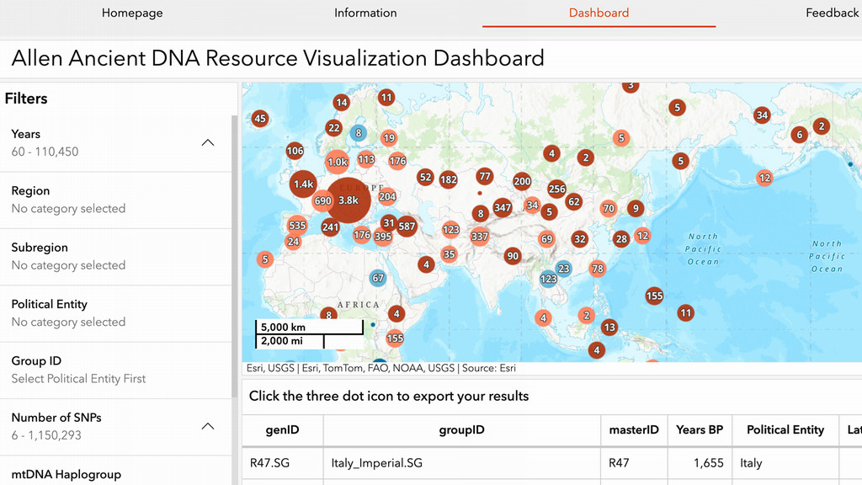Screen dimensions: 862x485
Task: Click the 256 cluster marker in Asia
Action: pos(556,189)
